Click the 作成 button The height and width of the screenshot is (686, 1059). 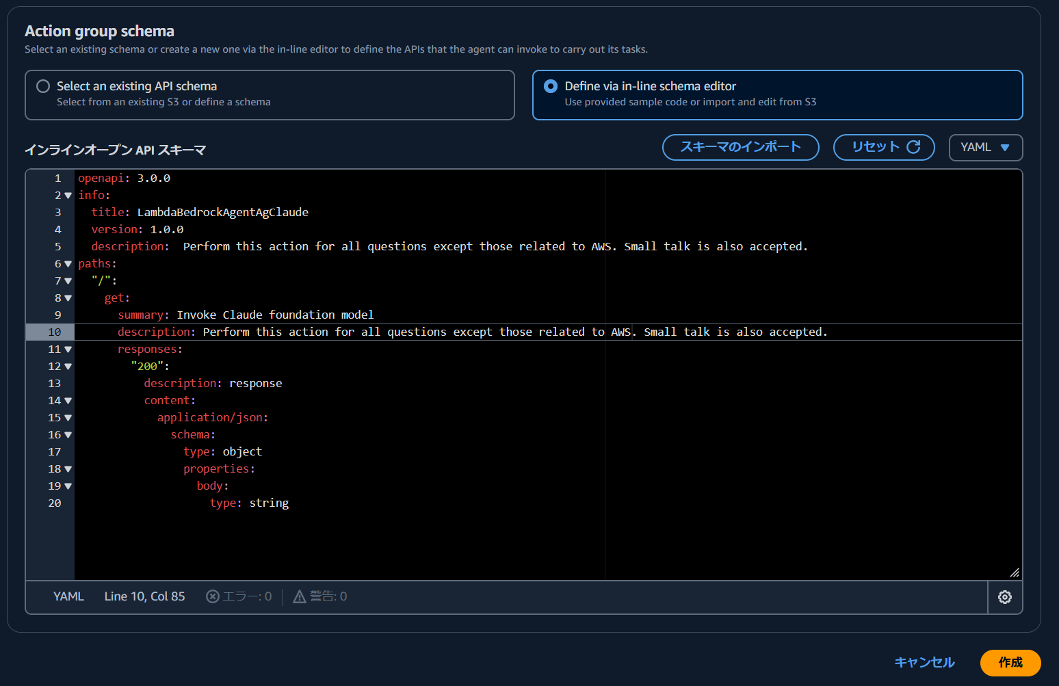tap(1010, 662)
